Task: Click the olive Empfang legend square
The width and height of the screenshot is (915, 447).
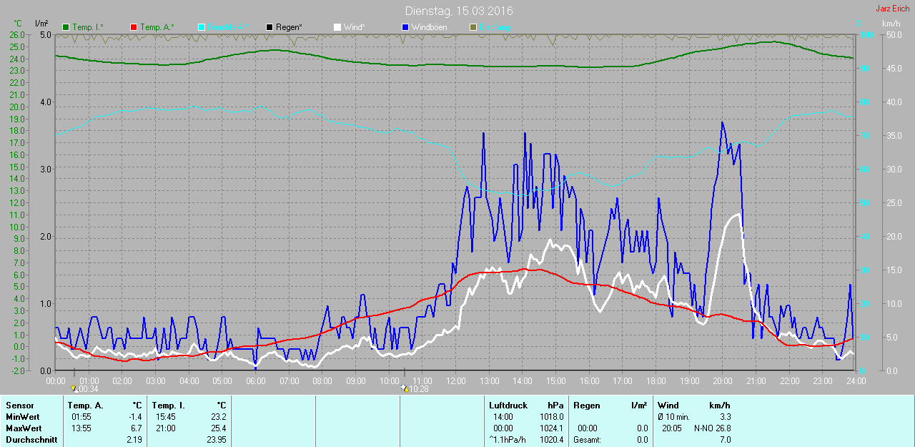Action: [473, 27]
